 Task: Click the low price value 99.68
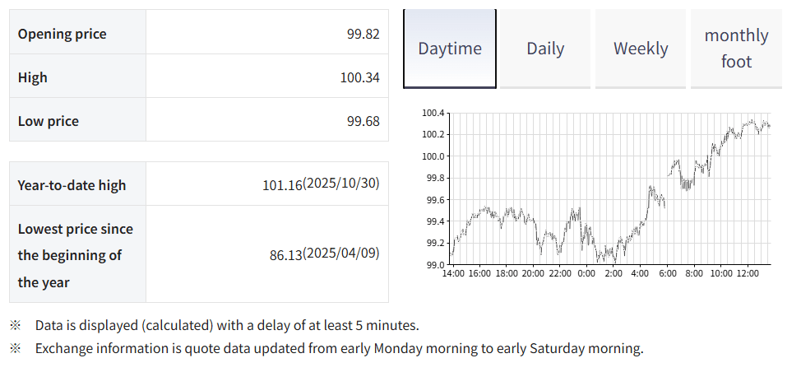click(363, 121)
